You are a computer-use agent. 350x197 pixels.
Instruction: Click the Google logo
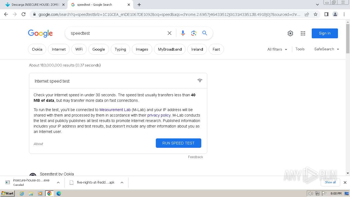40,33
